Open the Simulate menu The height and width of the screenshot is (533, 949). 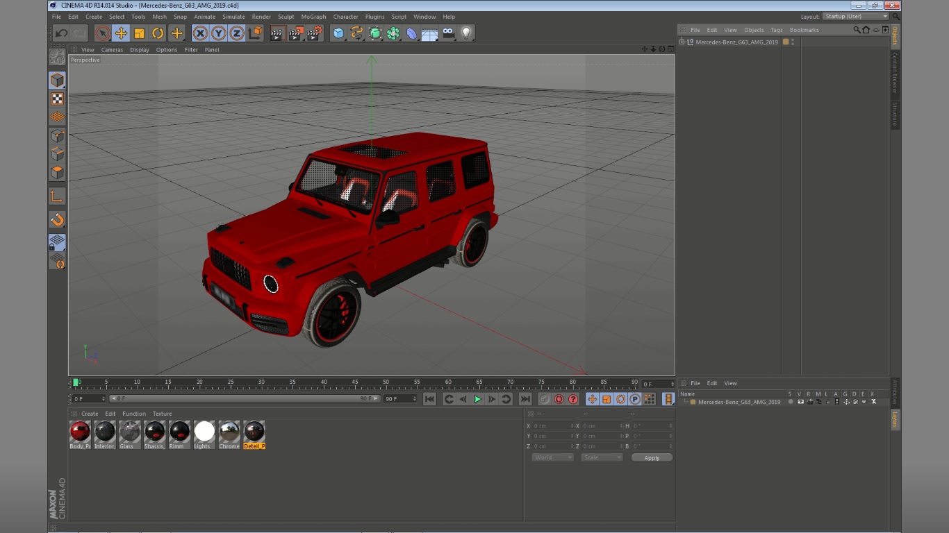click(233, 17)
